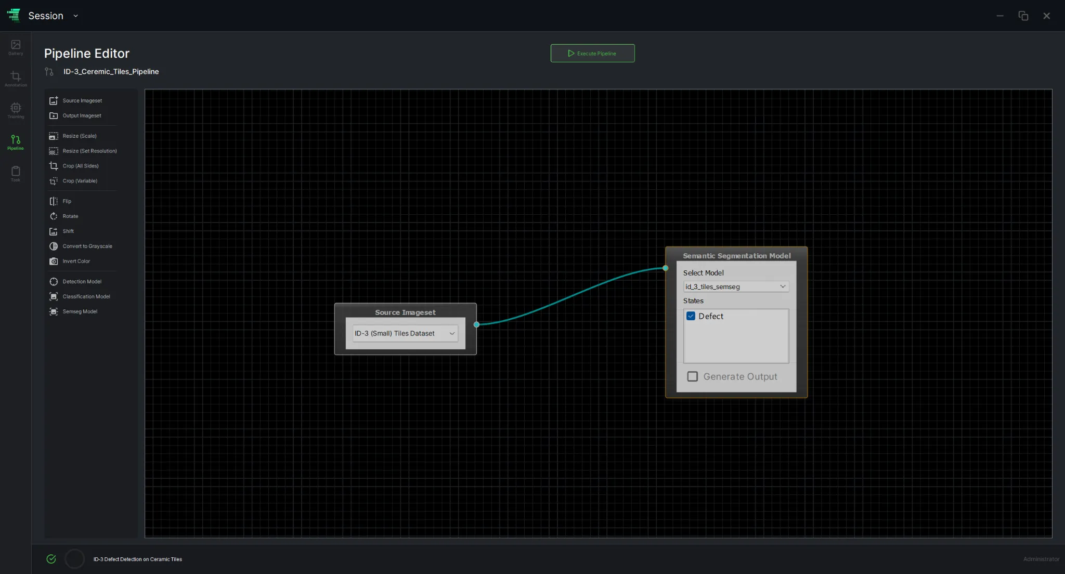Screen dimensions: 1065x574
Task: Choose Detection Model from node list
Action: pyautogui.click(x=82, y=282)
